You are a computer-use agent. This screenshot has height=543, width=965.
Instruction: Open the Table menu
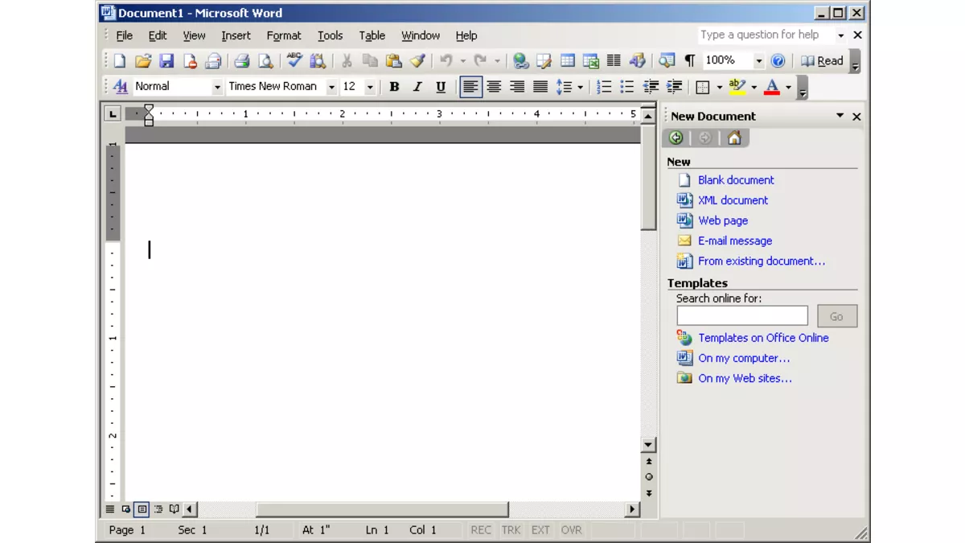pos(372,35)
